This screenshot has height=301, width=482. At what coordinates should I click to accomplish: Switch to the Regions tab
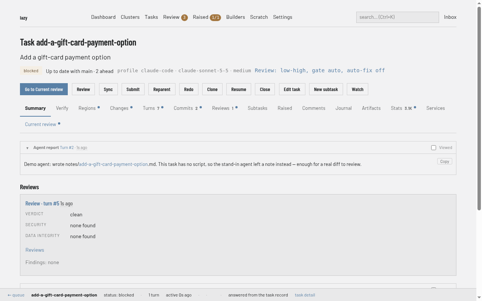click(89, 108)
